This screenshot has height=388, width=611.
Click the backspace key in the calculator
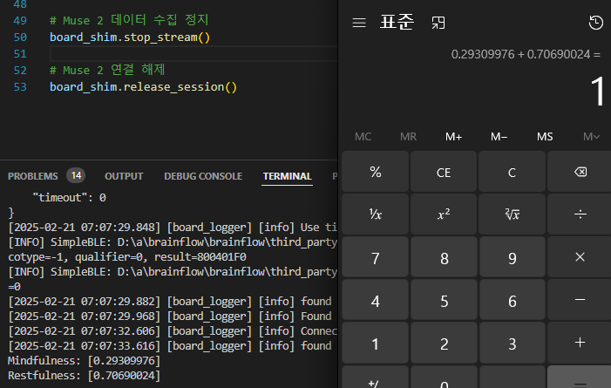pyautogui.click(x=580, y=172)
